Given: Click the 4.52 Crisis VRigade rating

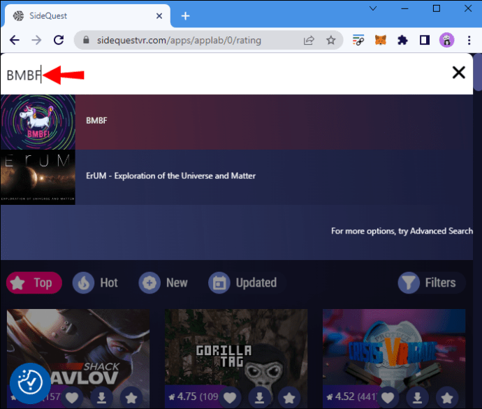Looking at the screenshot, I should tap(351, 396).
